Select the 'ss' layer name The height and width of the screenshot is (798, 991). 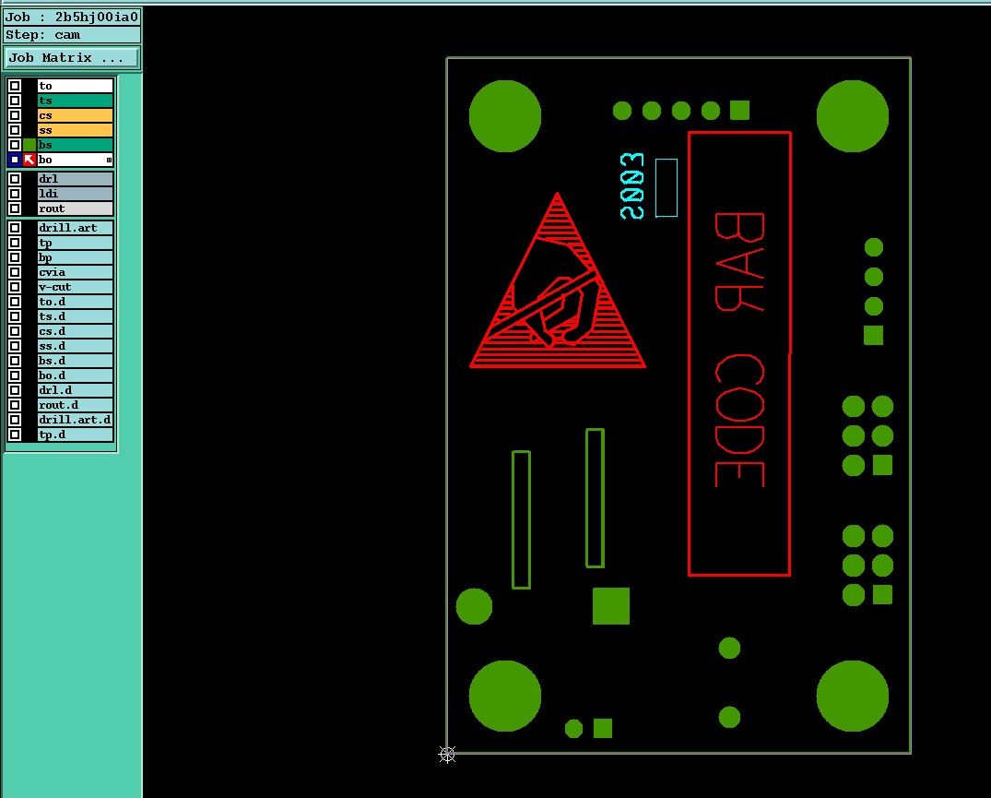[x=76, y=130]
